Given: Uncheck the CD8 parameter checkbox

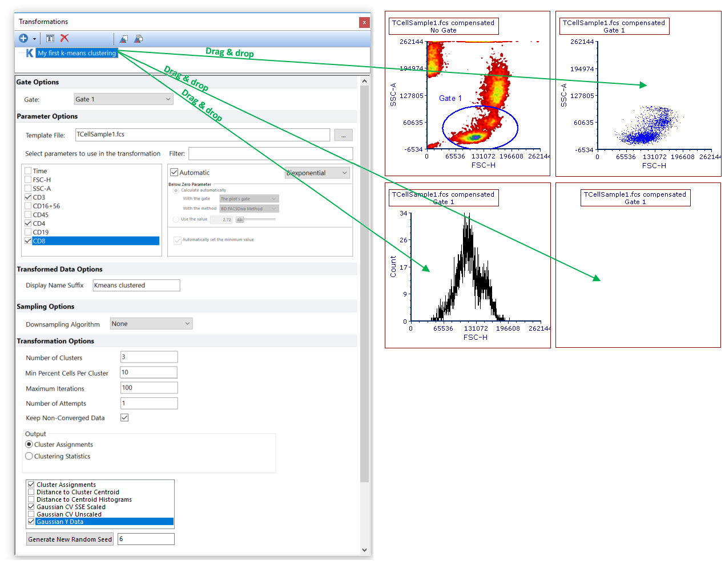Looking at the screenshot, I should 28,241.
